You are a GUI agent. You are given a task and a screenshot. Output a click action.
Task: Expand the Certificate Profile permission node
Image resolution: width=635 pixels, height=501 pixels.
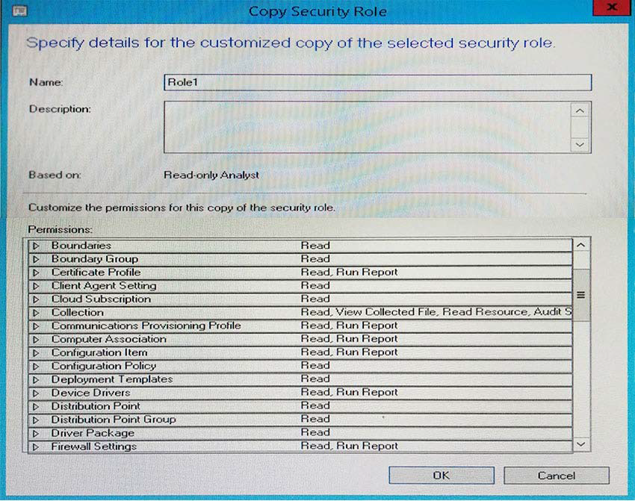[36, 273]
